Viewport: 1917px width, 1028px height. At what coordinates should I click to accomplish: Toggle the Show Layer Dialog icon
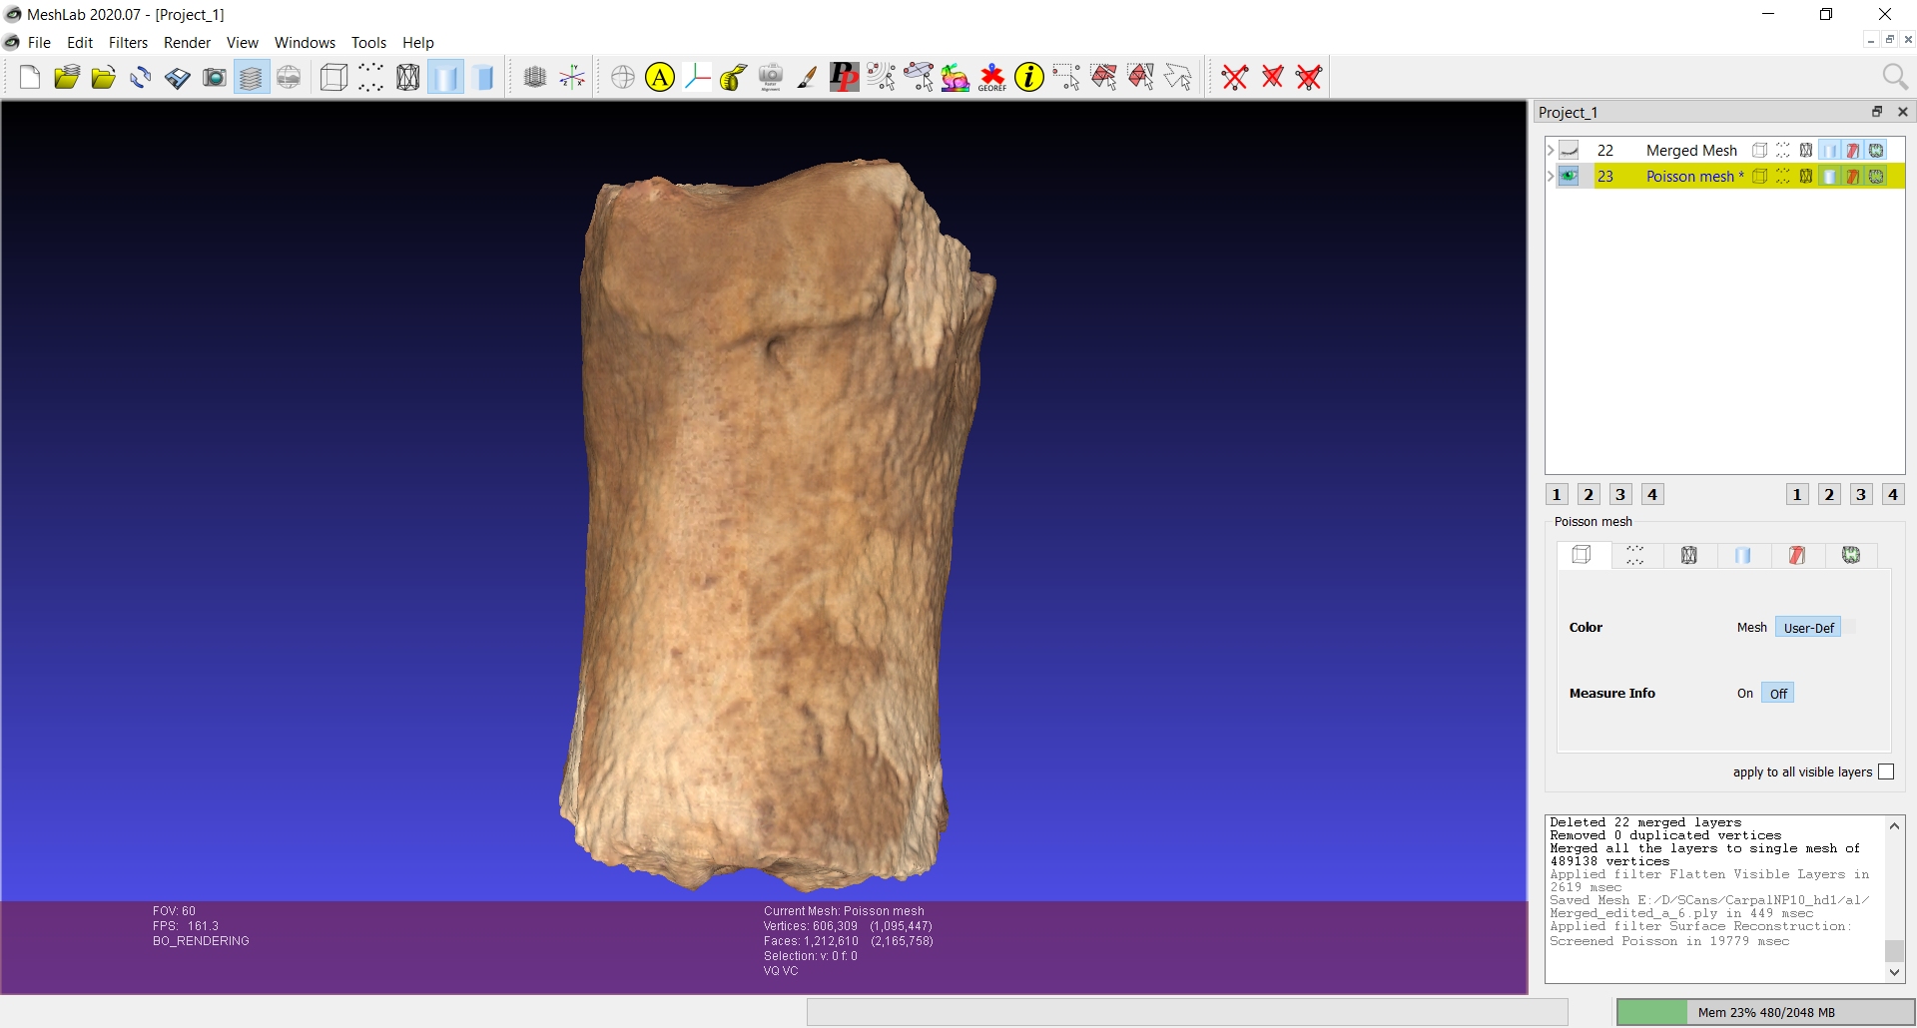point(251,77)
